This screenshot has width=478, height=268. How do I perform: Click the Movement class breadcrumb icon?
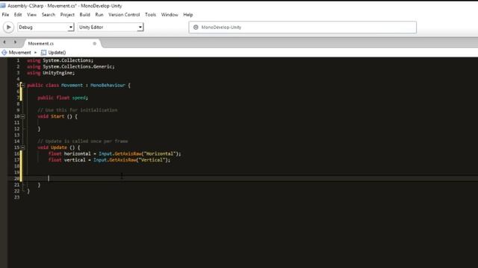(x=4, y=53)
